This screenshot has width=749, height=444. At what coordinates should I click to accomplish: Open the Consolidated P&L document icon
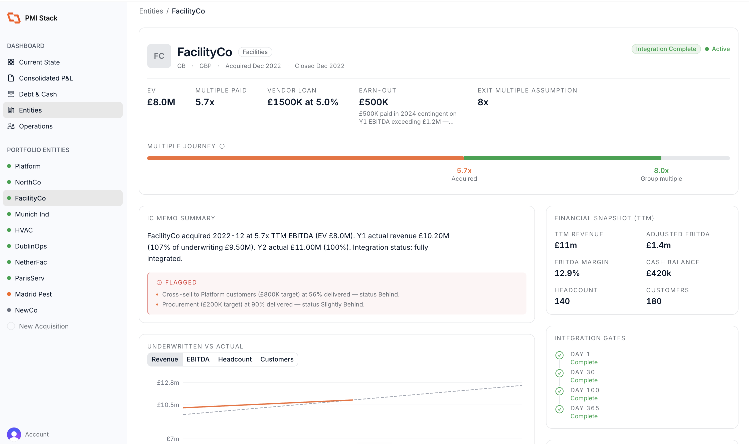pos(11,78)
